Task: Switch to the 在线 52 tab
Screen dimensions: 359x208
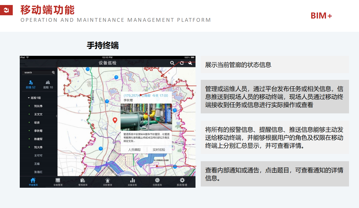Action: [31, 85]
